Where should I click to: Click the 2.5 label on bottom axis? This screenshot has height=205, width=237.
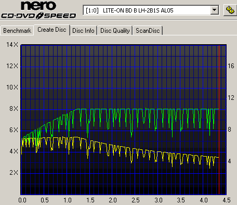(136, 200)
